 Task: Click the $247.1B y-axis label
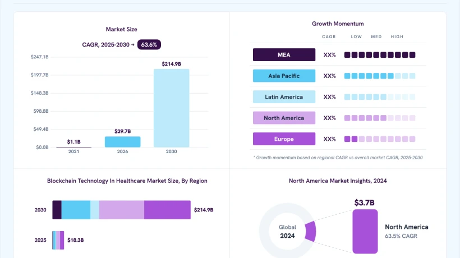click(39, 57)
